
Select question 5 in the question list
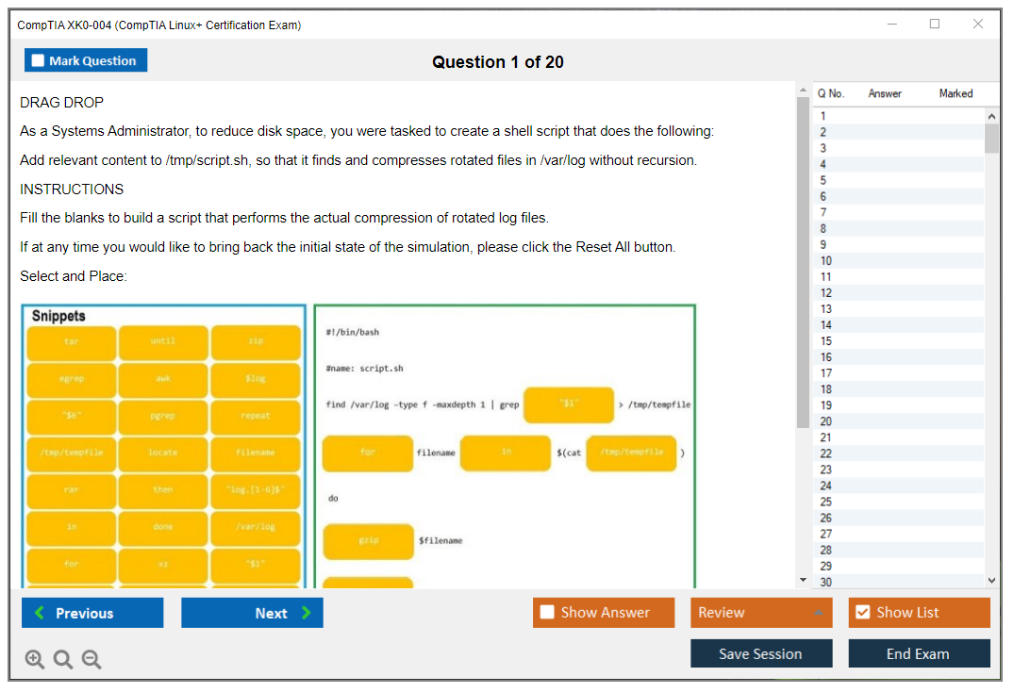coord(823,180)
